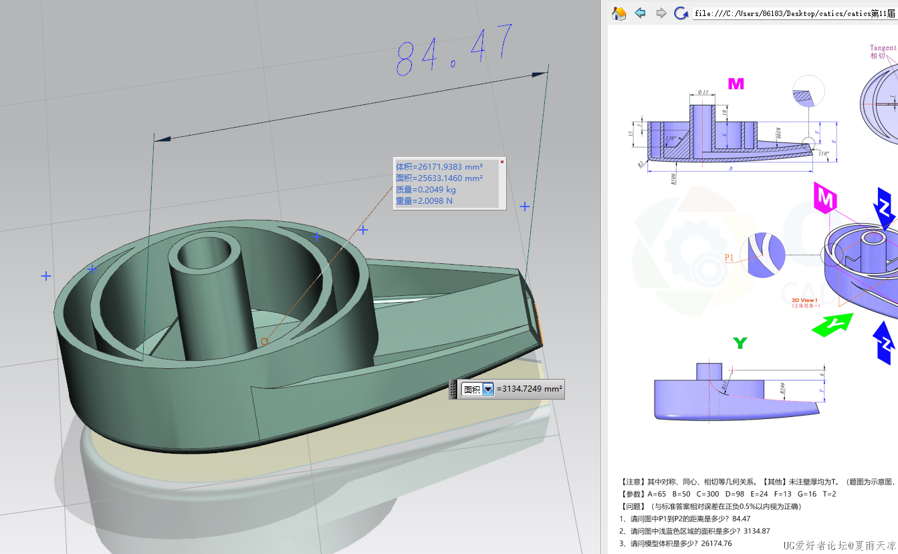Click the Tangent 相切 annotation
This screenshot has height=554, width=898.
883,52
